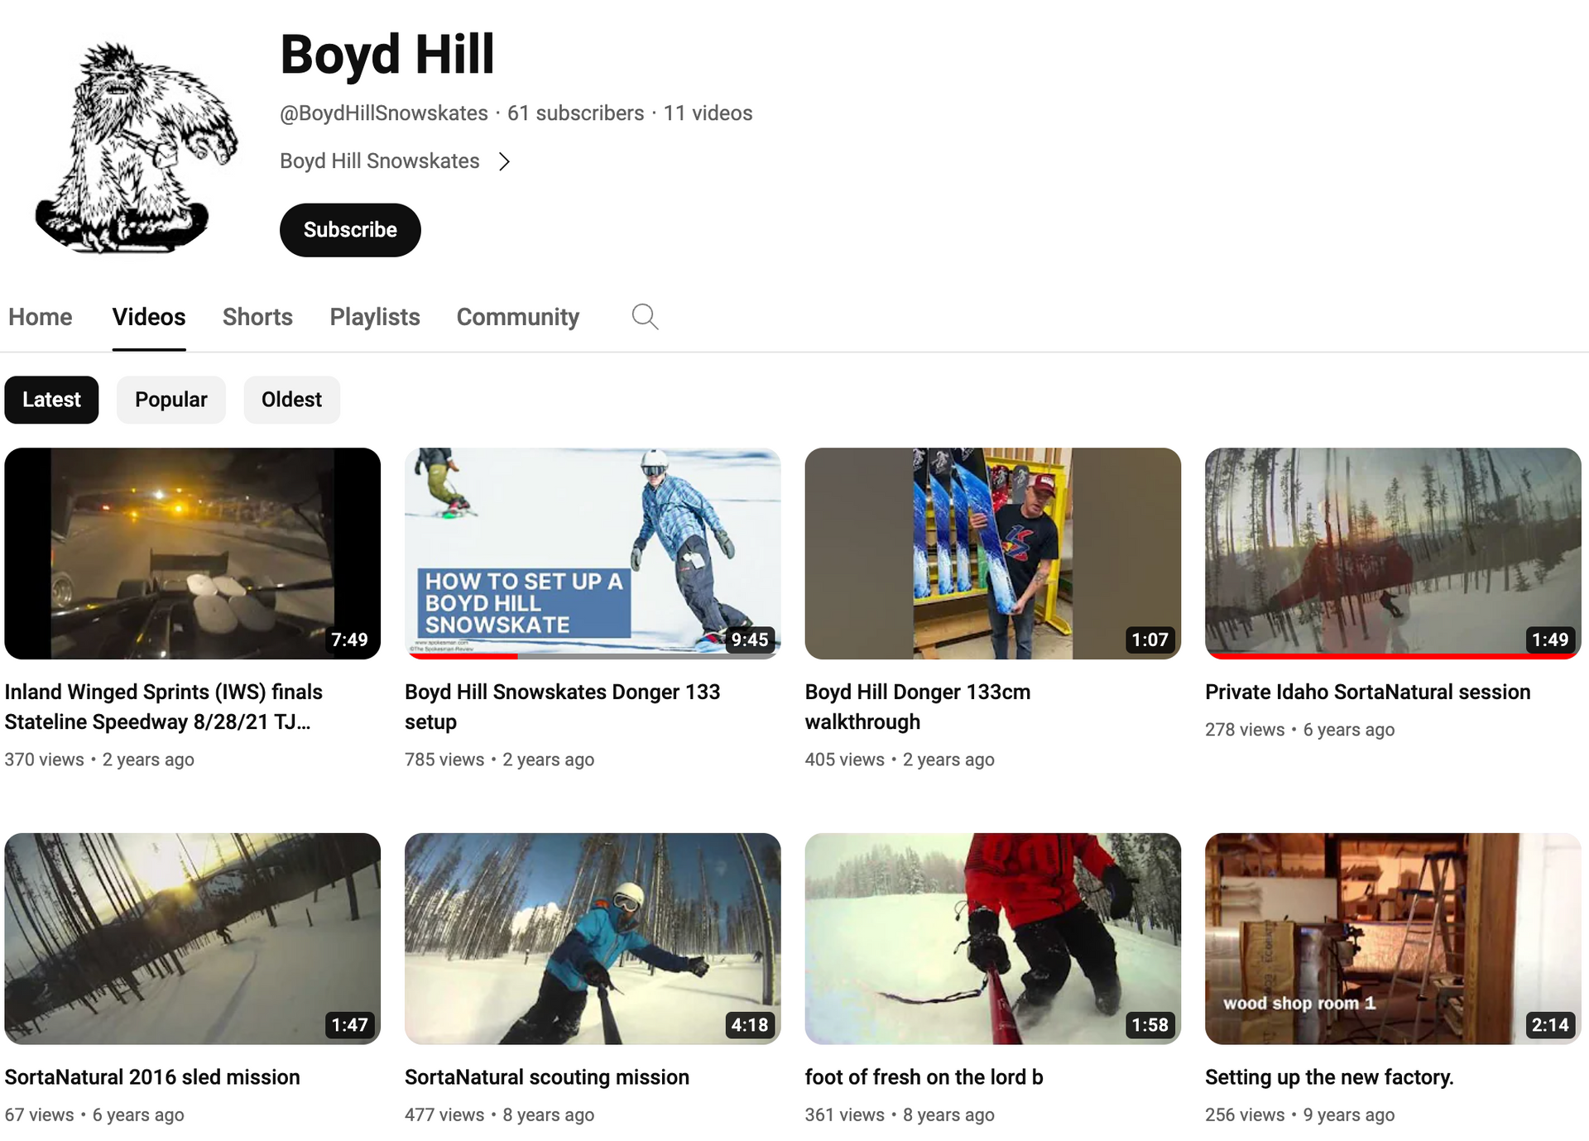Click the 9:45 duration badge

(750, 640)
